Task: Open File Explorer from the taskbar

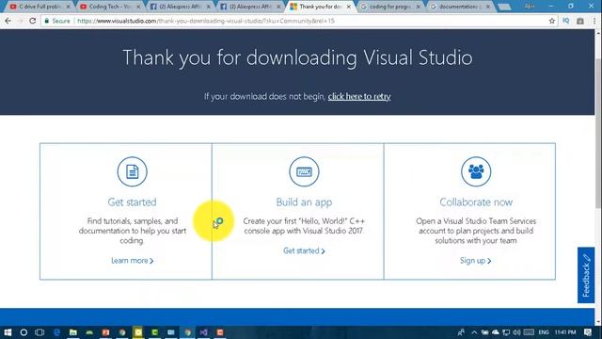Action: 73,332
